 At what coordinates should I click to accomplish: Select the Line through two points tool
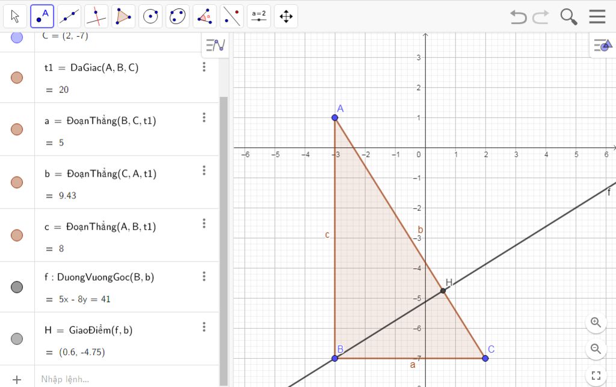(69, 16)
